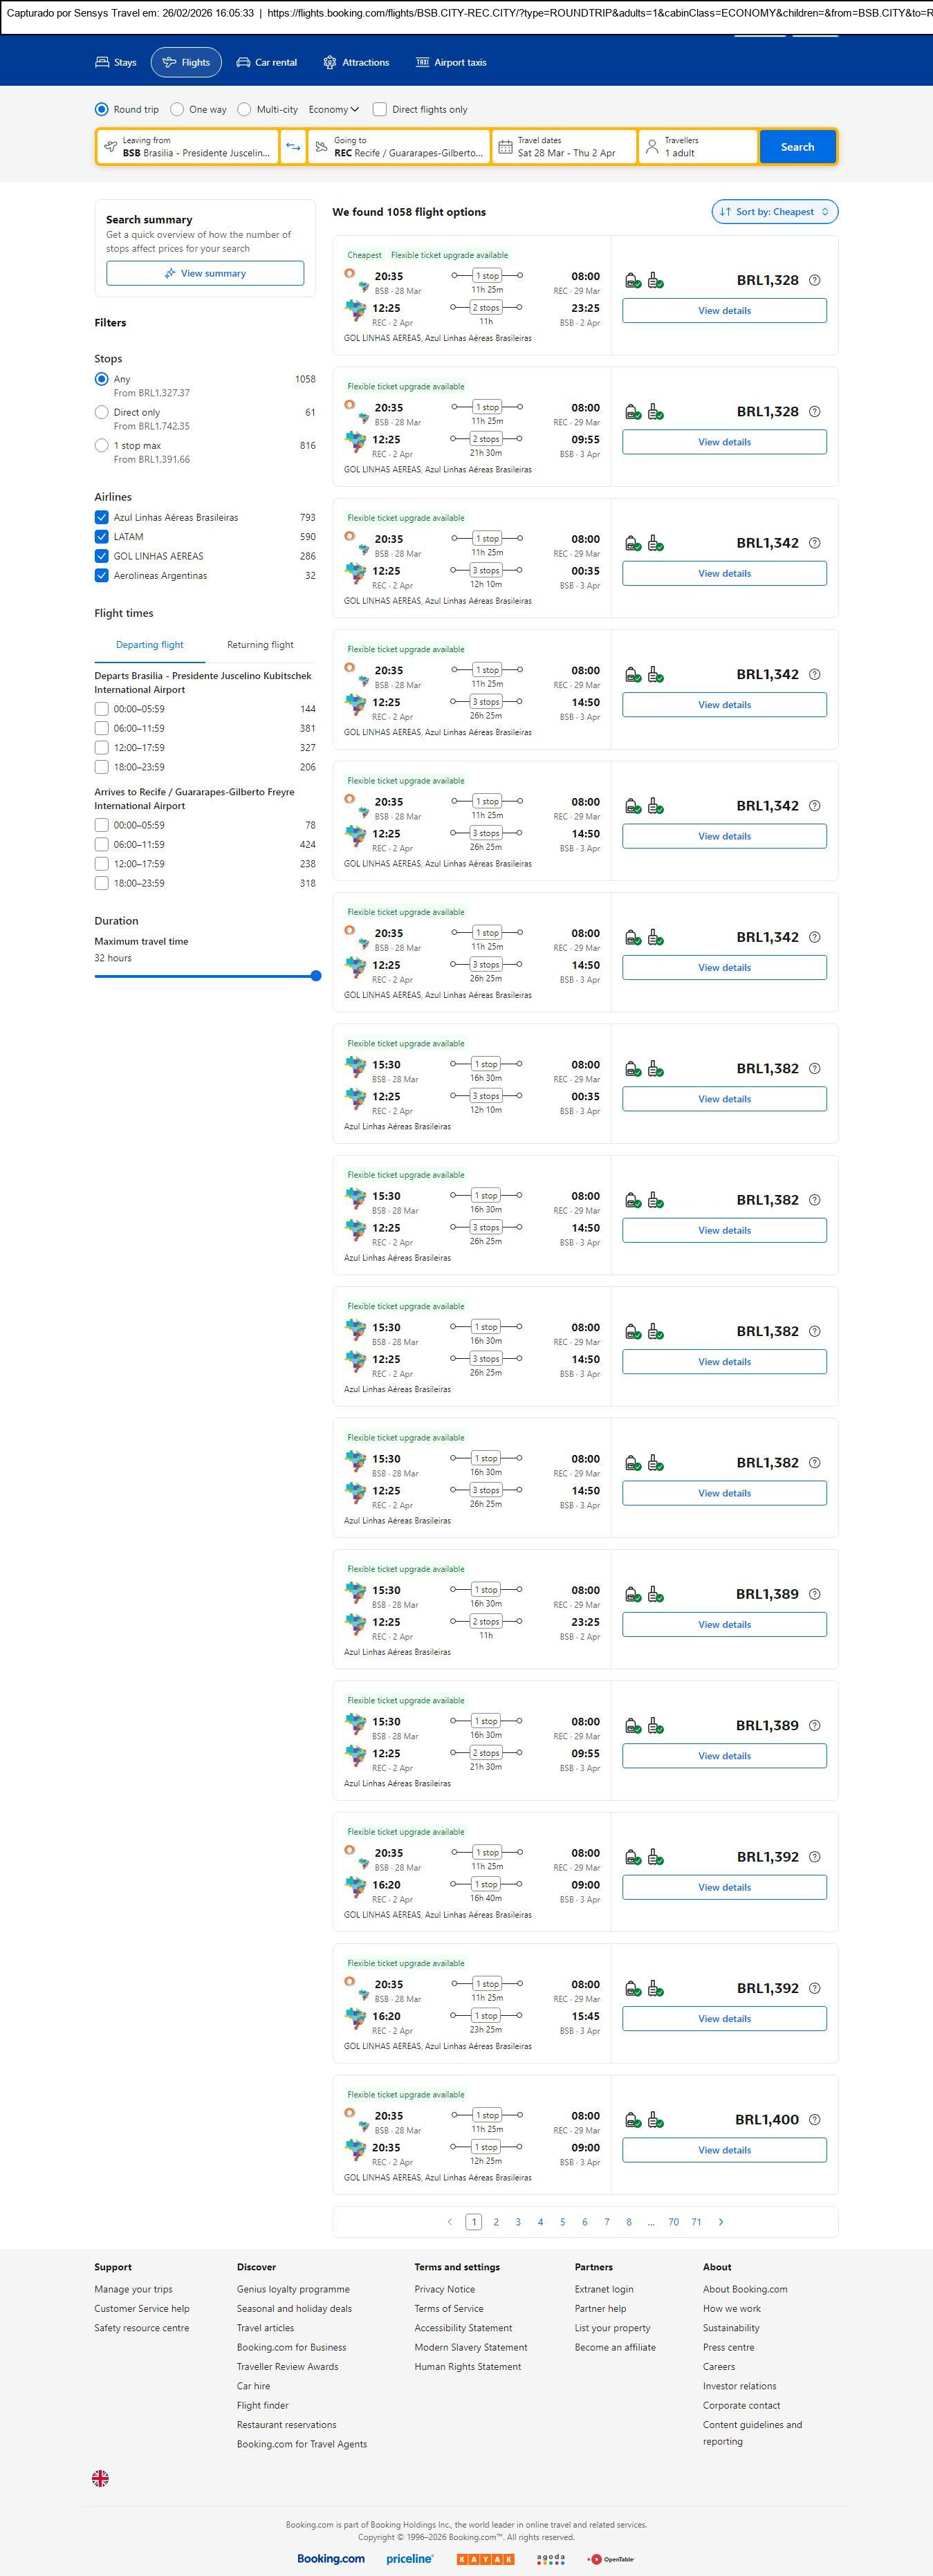Image resolution: width=933 pixels, height=2576 pixels.
Task: Click the Maximum travel time slider handle
Action: tap(316, 976)
